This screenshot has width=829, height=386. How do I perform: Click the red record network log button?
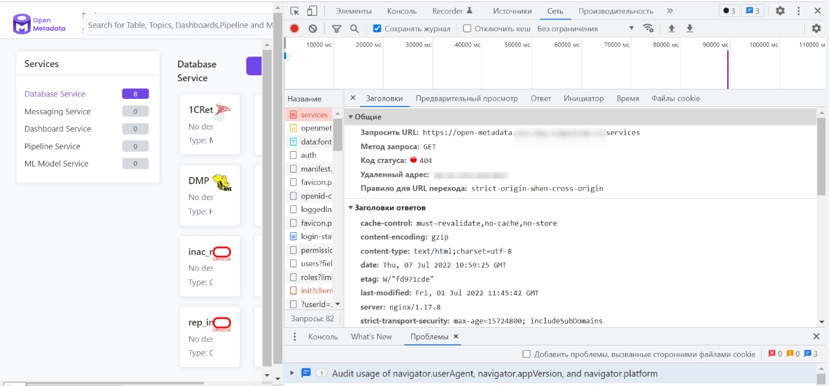[x=295, y=28]
